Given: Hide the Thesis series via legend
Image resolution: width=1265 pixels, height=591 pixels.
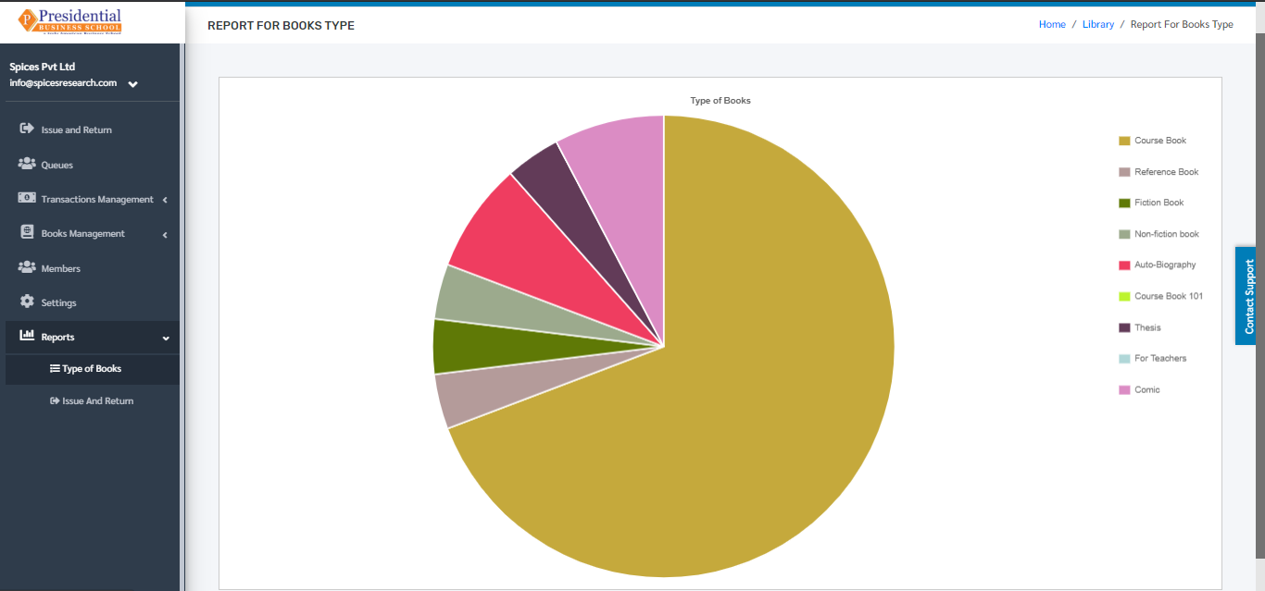Looking at the screenshot, I should (1140, 327).
